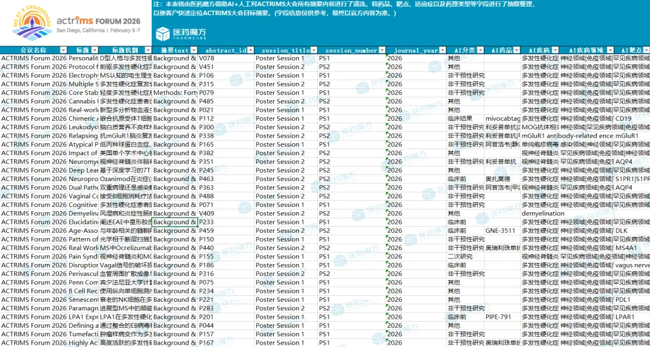Select title cell starting with 'Vaginal'

coord(83,196)
